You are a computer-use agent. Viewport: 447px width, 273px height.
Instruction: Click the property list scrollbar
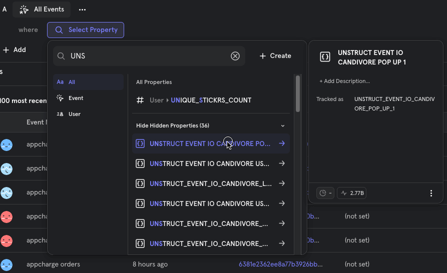click(x=298, y=93)
